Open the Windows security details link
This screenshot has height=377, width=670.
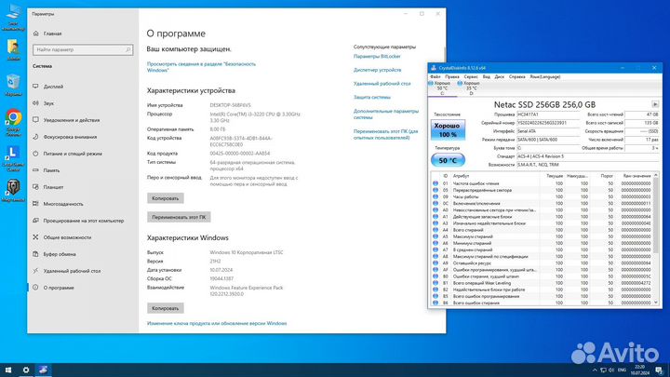[x=201, y=67]
